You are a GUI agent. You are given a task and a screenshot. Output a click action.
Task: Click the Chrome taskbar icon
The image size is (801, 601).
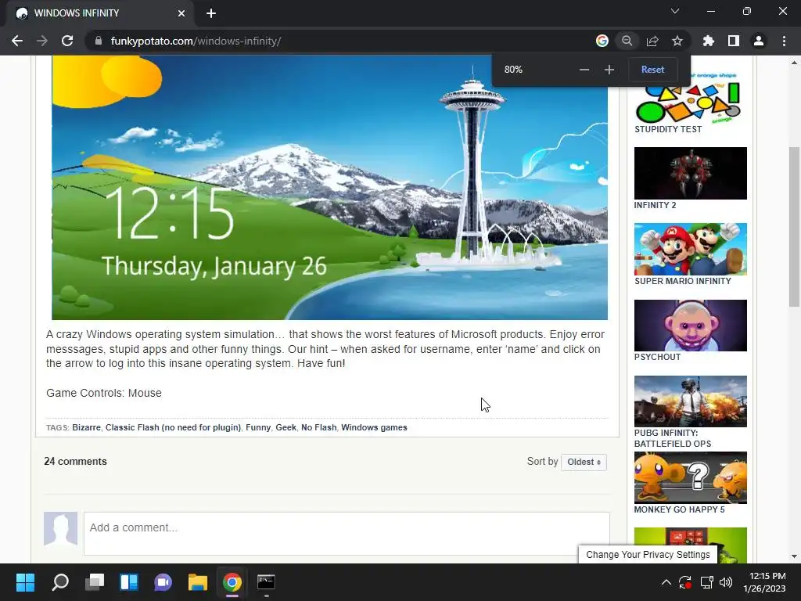(x=232, y=582)
